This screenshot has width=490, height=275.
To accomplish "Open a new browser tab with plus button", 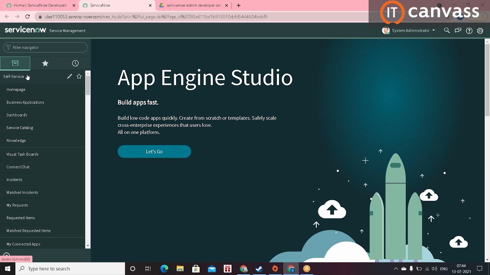I will pyautogui.click(x=238, y=6).
